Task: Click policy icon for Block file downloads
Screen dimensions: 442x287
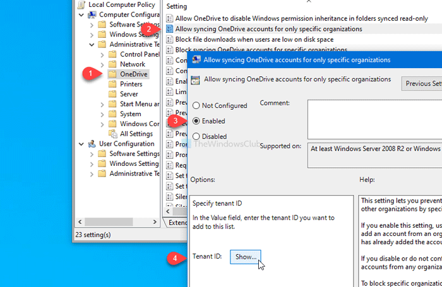Action: click(169, 40)
